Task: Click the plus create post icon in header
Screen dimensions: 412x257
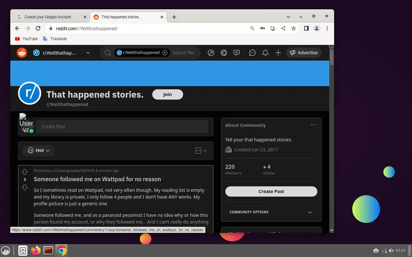Action: [278, 53]
